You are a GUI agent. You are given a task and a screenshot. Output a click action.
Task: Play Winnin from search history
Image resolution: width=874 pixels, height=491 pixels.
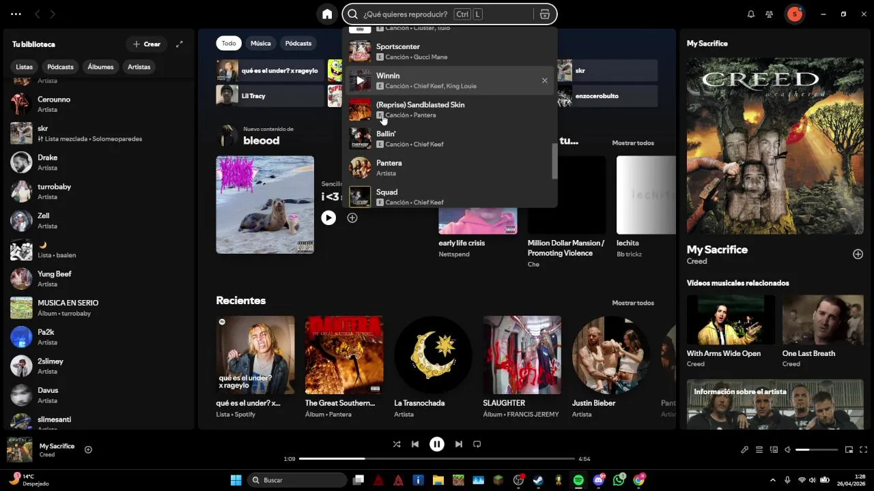[360, 80]
